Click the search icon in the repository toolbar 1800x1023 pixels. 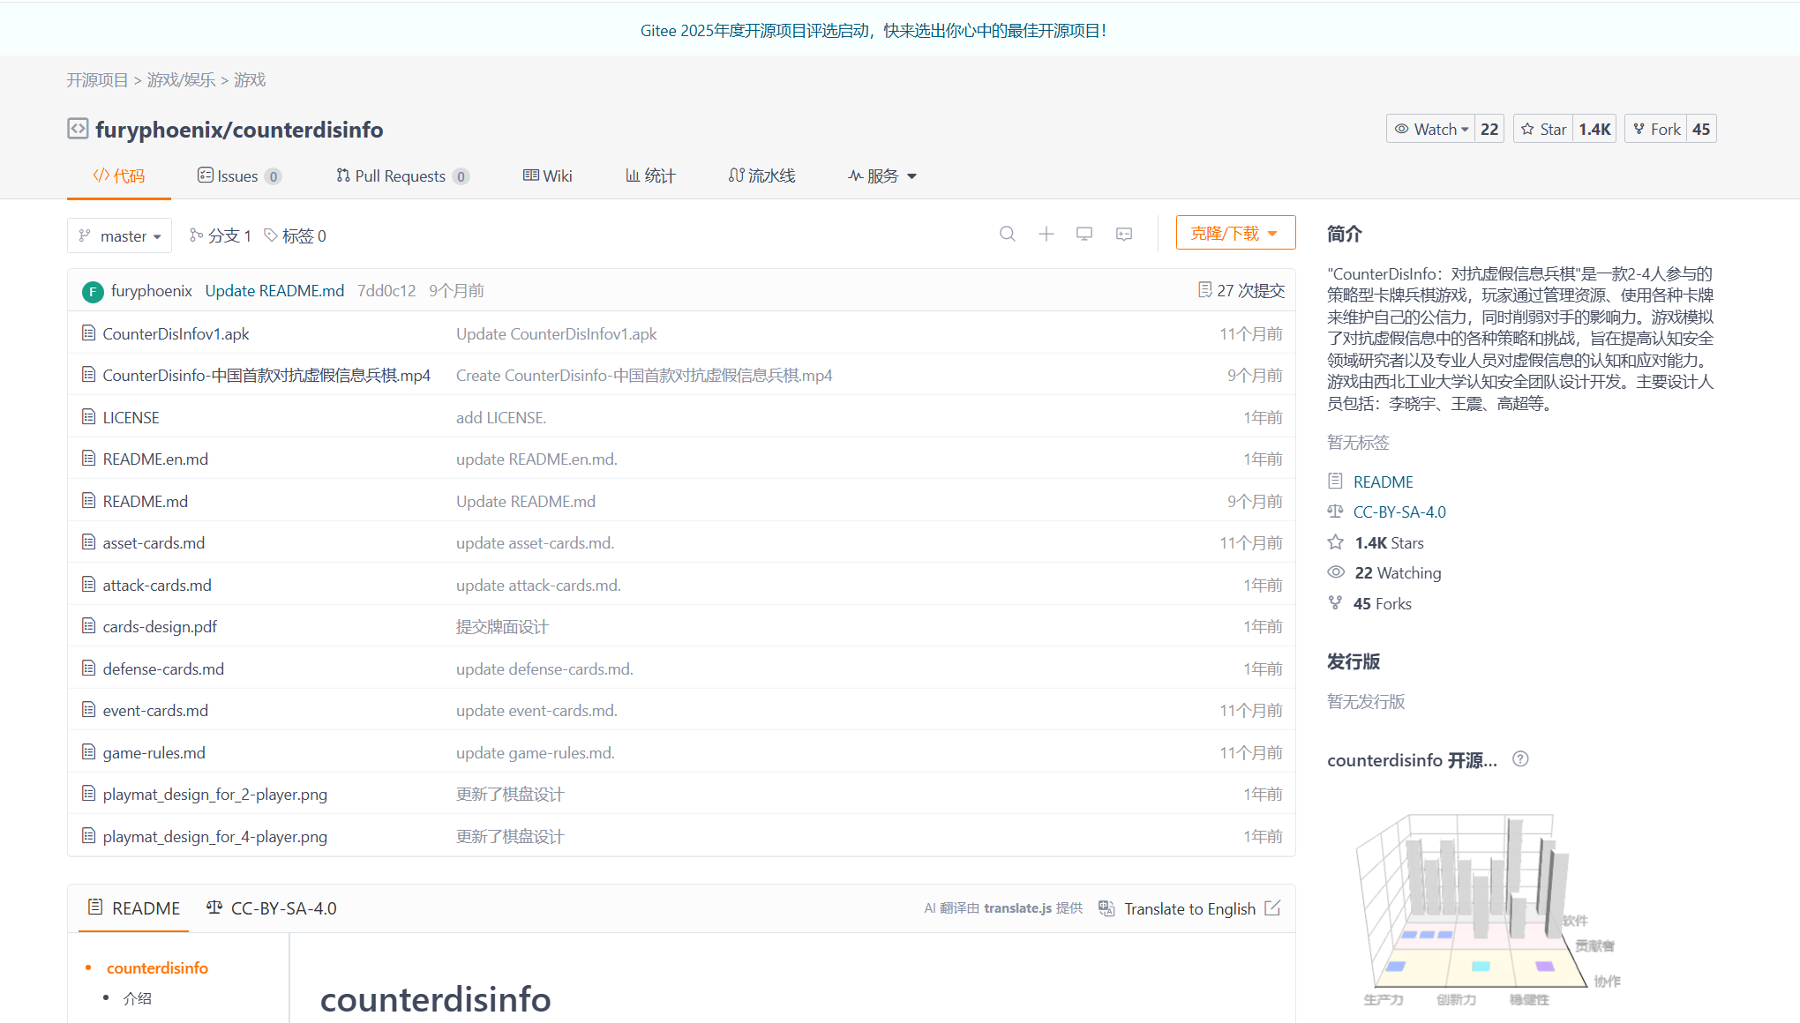tap(1007, 234)
